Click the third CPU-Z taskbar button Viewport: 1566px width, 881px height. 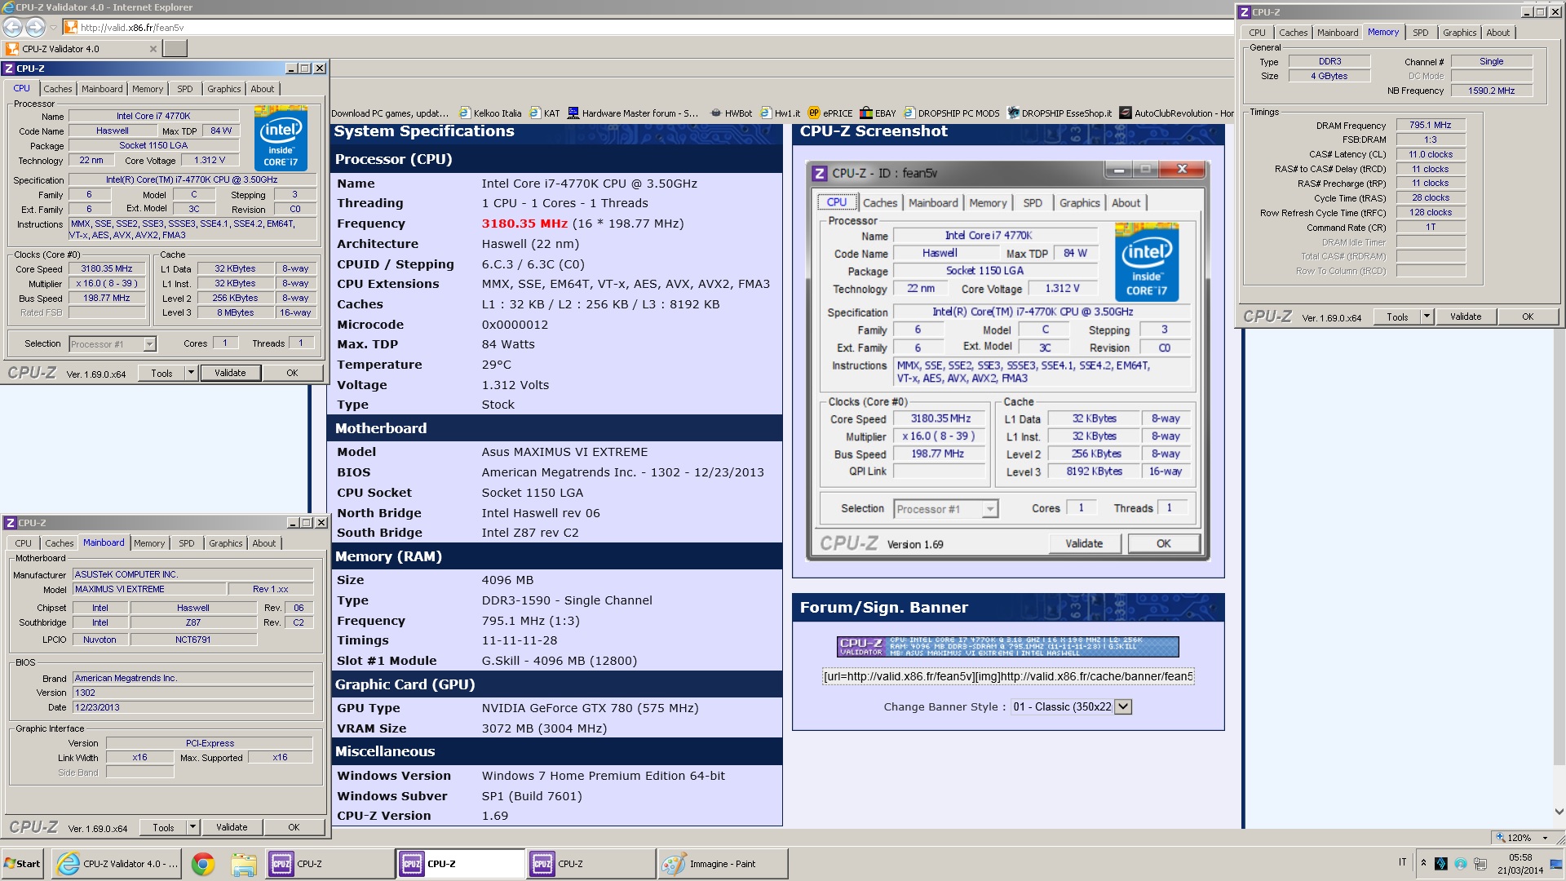point(591,863)
